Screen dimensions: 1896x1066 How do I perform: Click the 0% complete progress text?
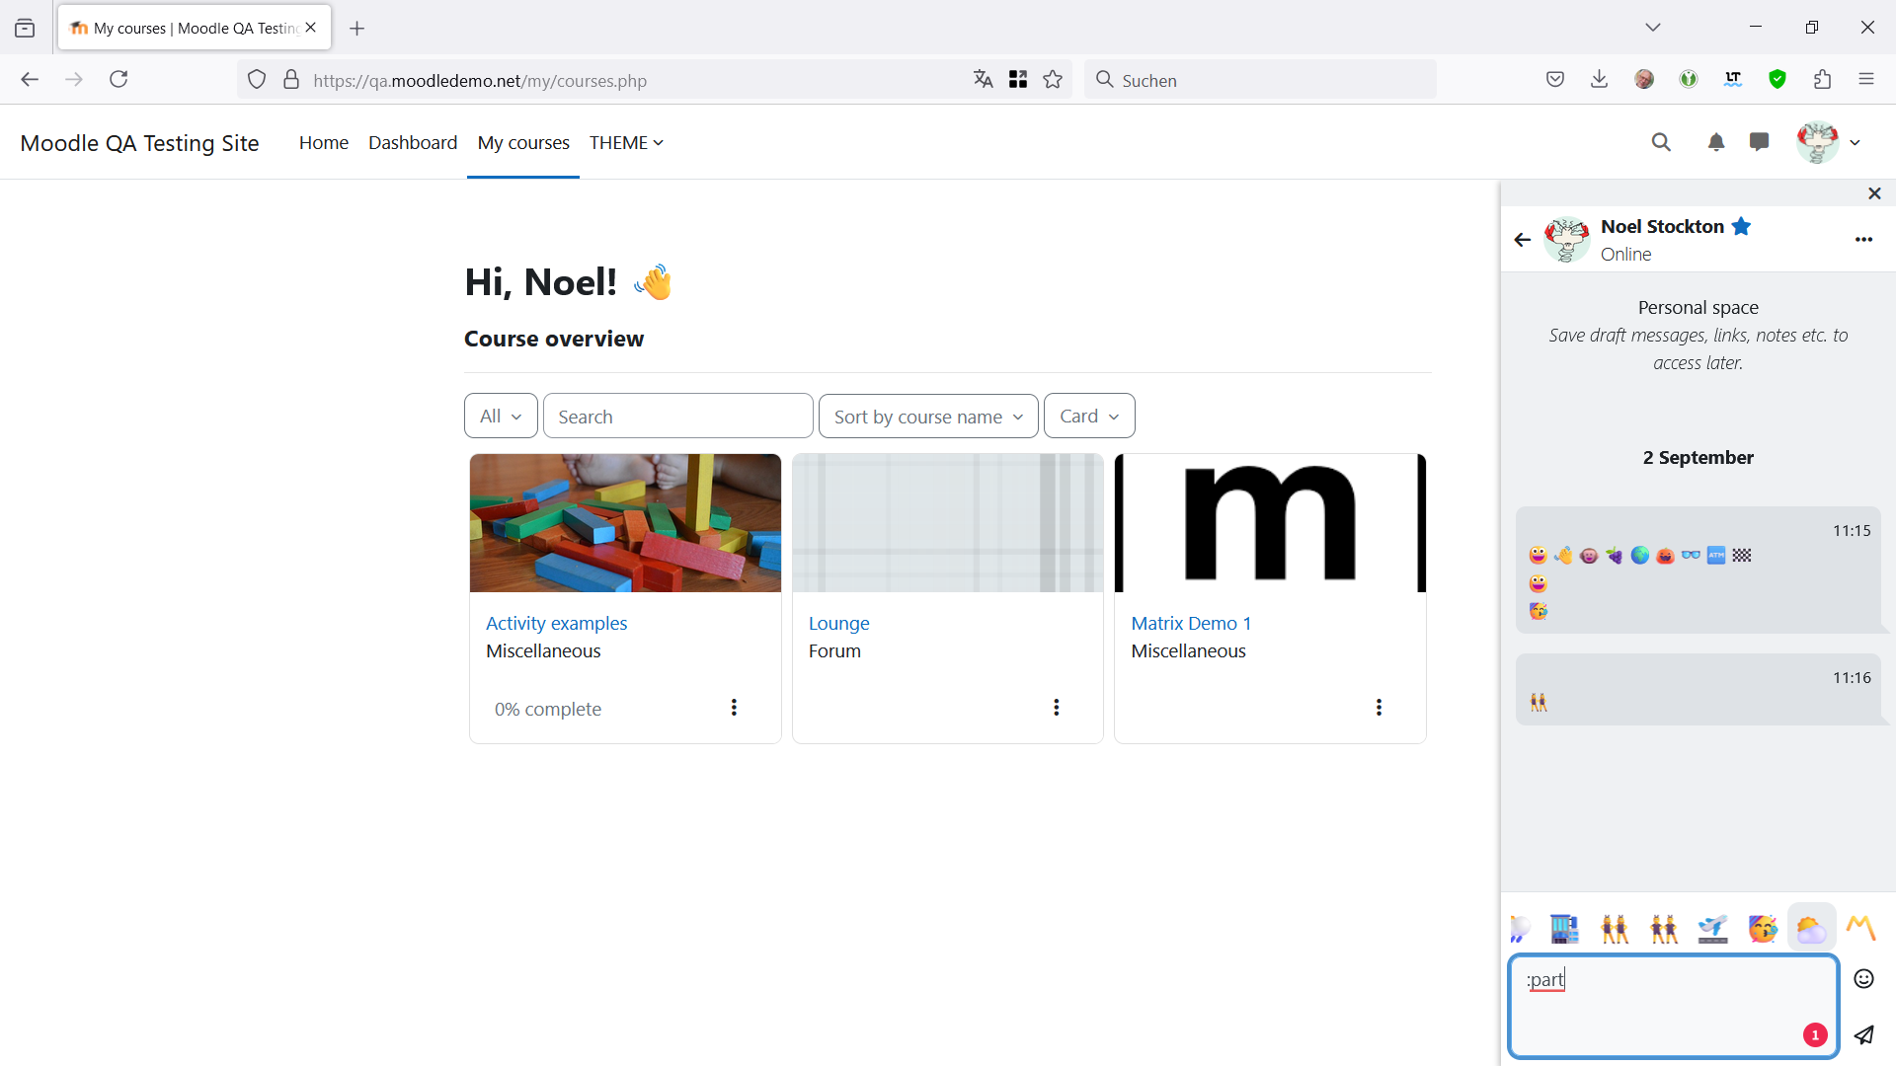point(547,709)
